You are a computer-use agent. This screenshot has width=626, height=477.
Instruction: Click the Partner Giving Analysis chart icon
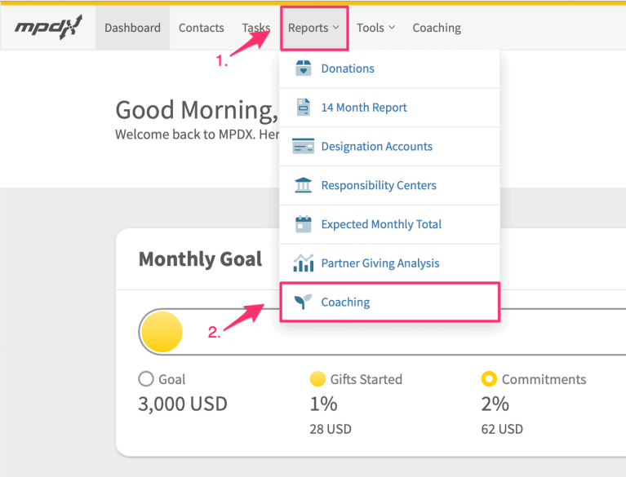click(x=304, y=263)
